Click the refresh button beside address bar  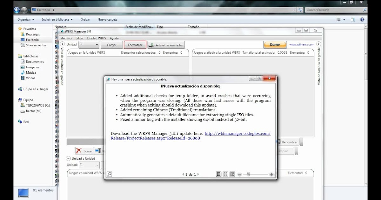tap(300, 10)
